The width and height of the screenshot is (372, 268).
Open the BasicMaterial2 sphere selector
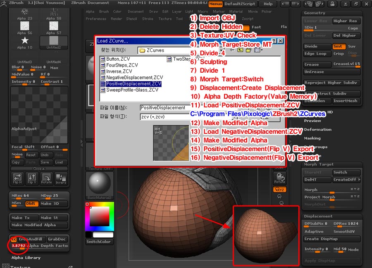[x=99, y=185]
